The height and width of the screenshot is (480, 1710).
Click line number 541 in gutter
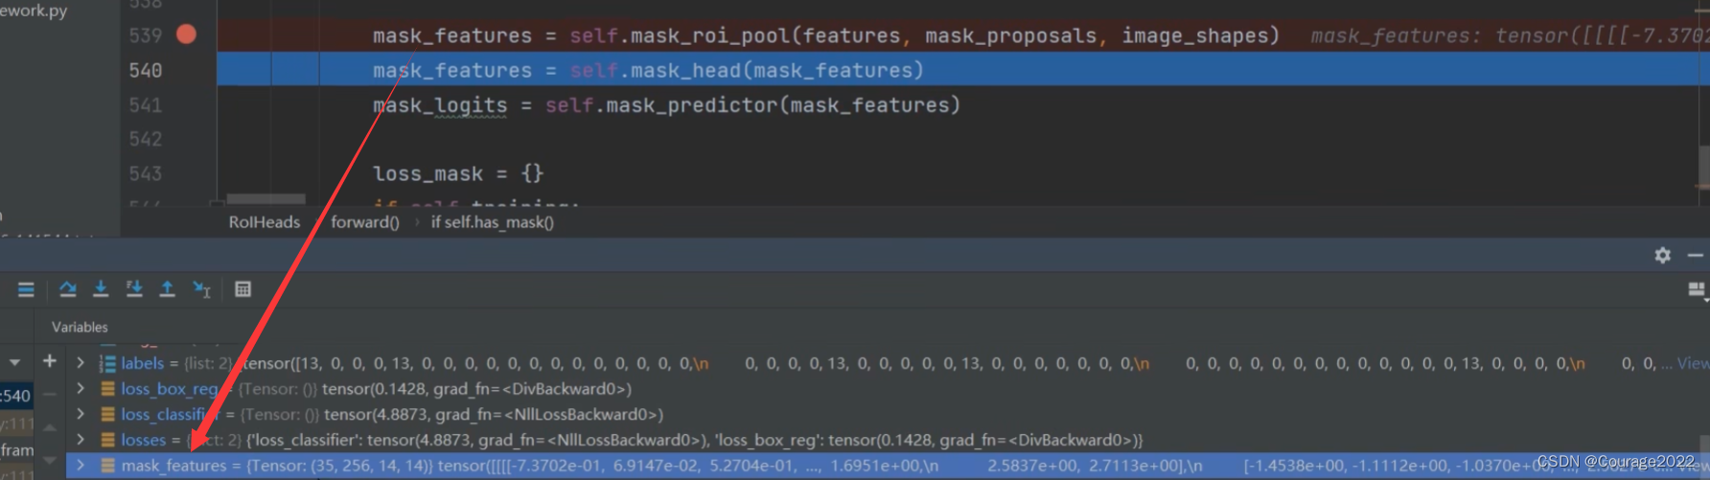[146, 104]
